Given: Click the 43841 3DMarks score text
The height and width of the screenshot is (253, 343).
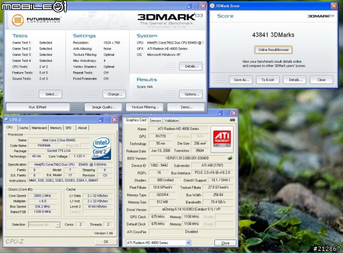Looking at the screenshot, I should pyautogui.click(x=273, y=35).
